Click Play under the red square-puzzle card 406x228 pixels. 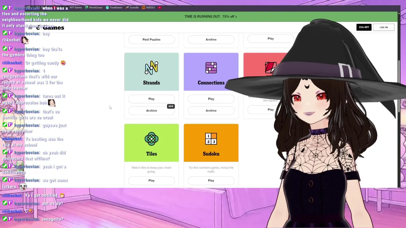coord(271,110)
